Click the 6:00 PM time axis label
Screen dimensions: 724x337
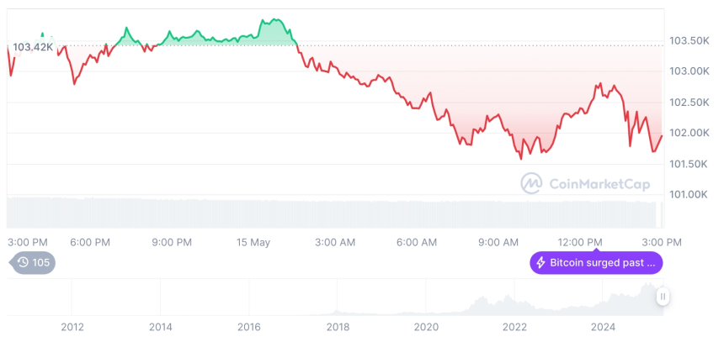(x=90, y=242)
